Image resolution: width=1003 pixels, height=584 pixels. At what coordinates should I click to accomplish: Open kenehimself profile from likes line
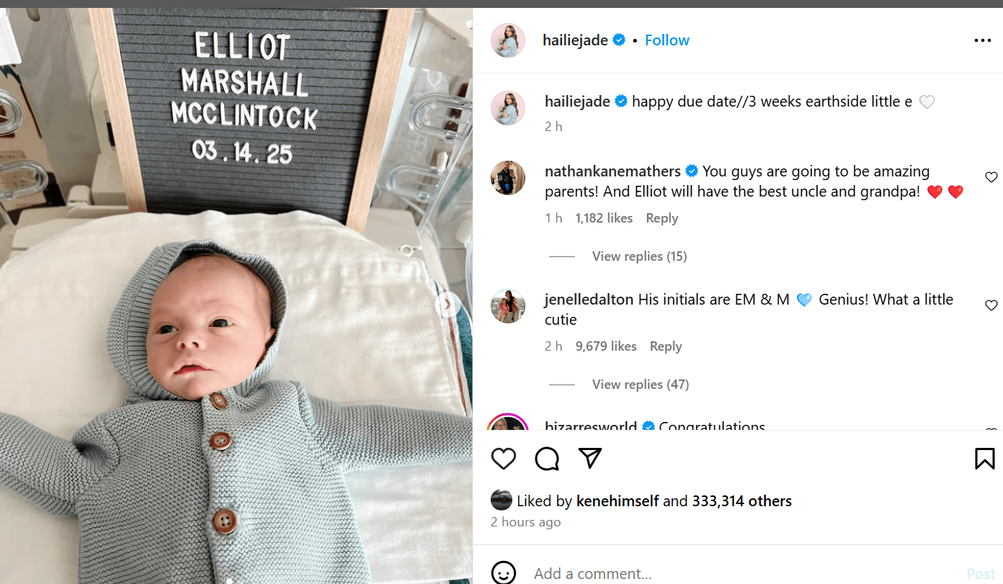(618, 501)
